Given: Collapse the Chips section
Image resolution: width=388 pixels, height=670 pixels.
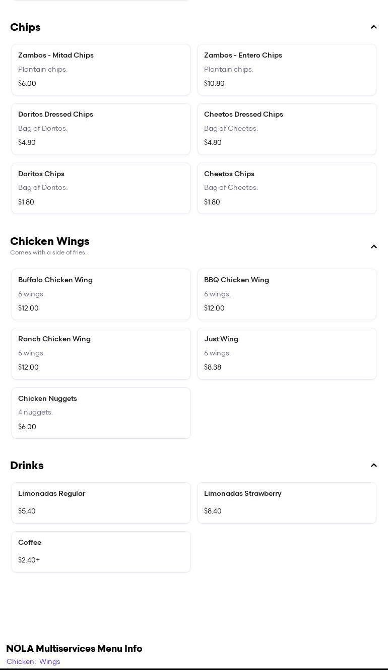Looking at the screenshot, I should 373,27.
